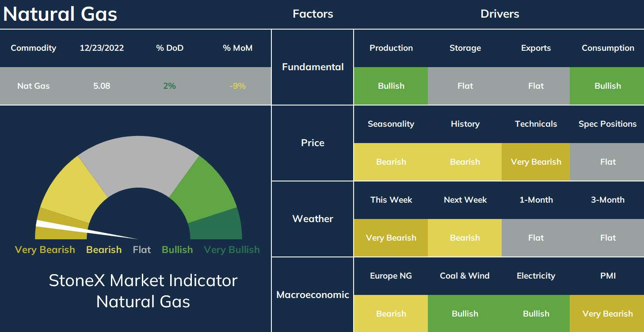The height and width of the screenshot is (332, 644).
Task: Click the % MoM column header
Action: pos(238,48)
